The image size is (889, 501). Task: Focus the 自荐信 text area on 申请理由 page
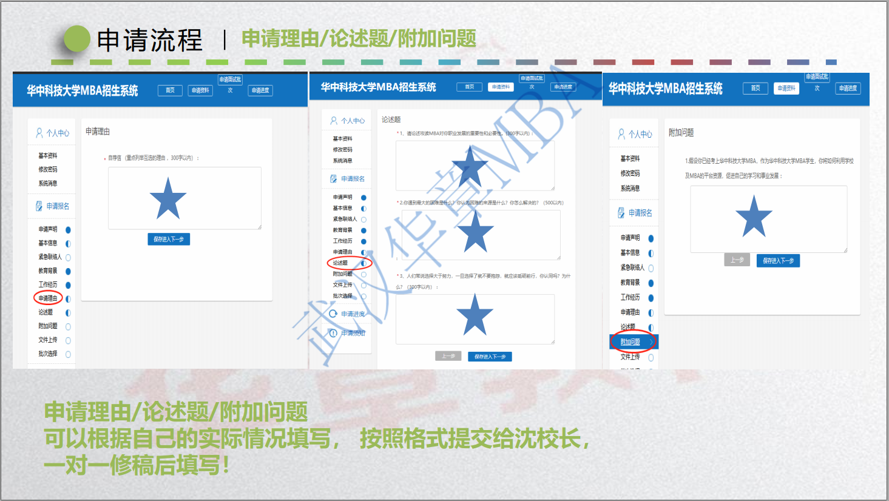point(184,198)
